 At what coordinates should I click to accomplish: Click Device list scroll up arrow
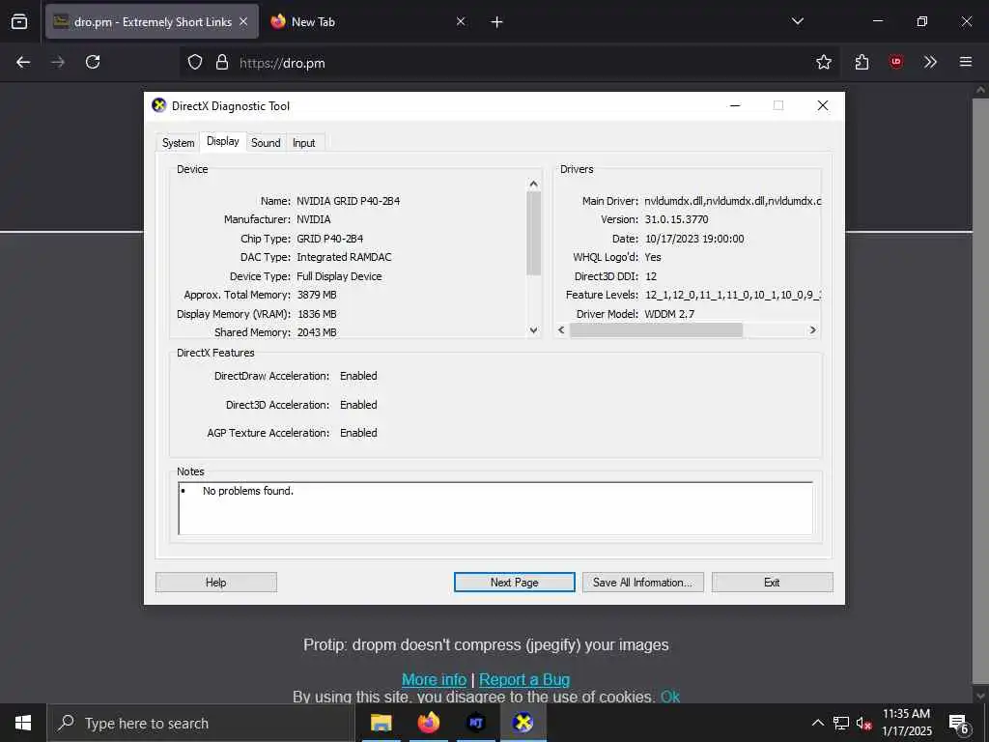(x=533, y=184)
